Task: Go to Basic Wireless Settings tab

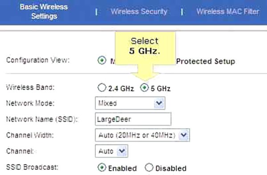Action: click(x=44, y=12)
